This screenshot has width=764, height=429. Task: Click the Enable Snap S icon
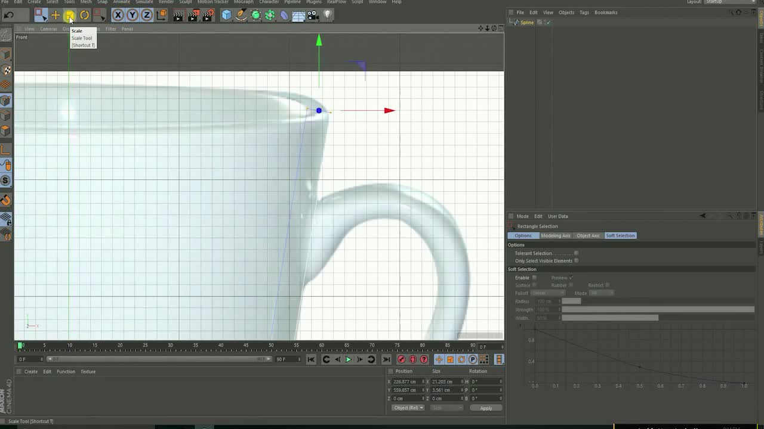(x=6, y=181)
